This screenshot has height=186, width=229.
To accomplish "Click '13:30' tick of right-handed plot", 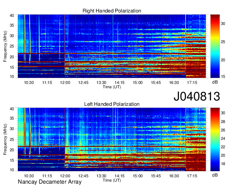I will click(x=101, y=83).
